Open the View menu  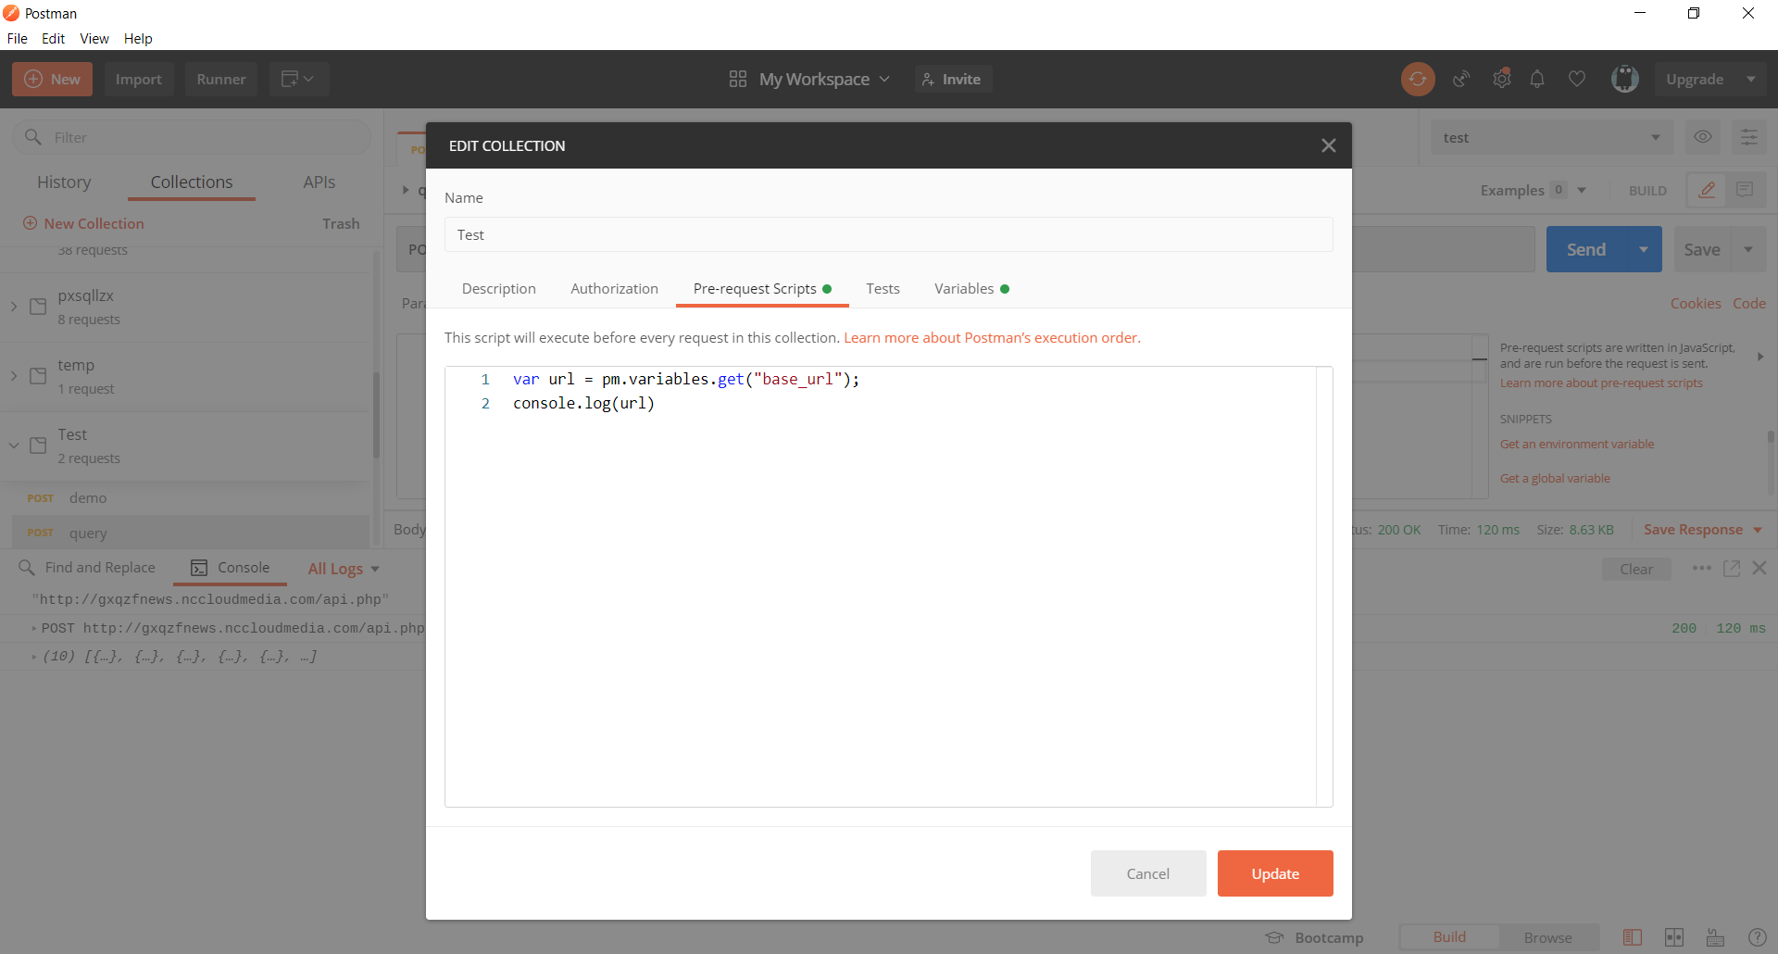point(94,38)
